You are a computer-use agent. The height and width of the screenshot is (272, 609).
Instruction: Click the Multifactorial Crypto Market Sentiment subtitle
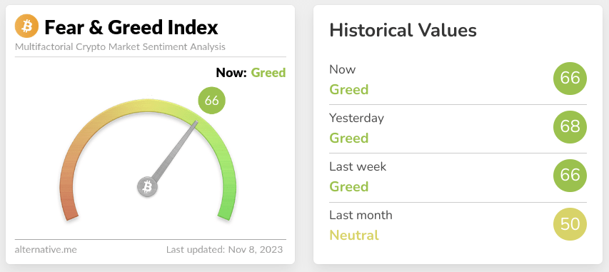[x=120, y=47]
